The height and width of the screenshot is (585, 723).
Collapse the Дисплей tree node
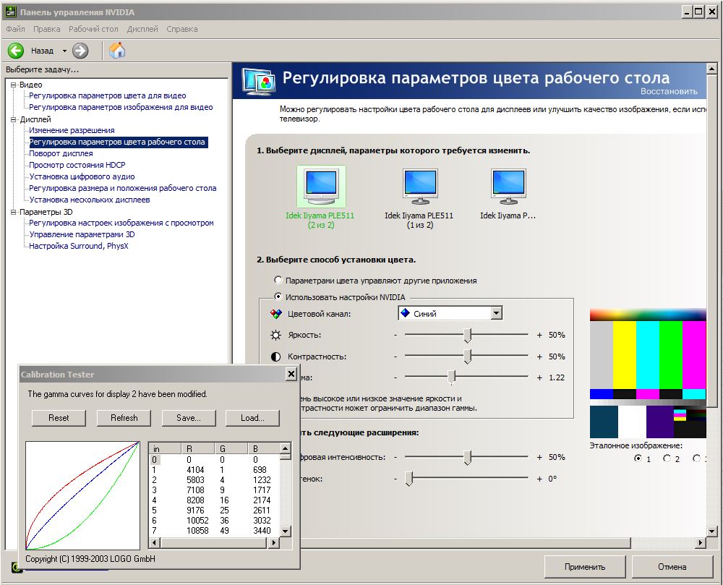click(13, 119)
